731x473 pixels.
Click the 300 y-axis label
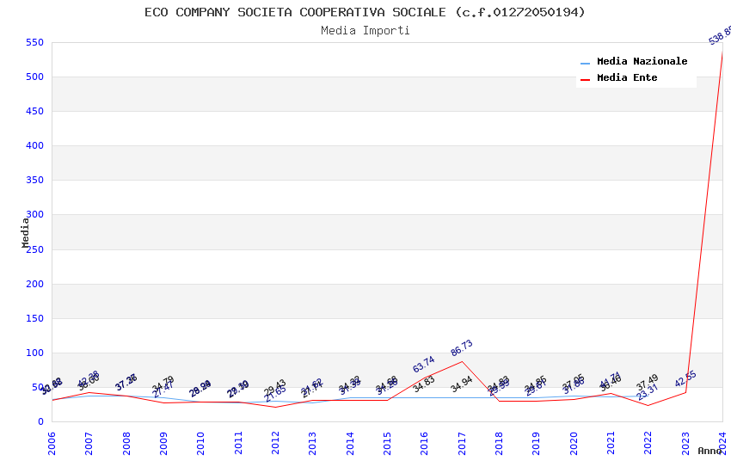34,214
